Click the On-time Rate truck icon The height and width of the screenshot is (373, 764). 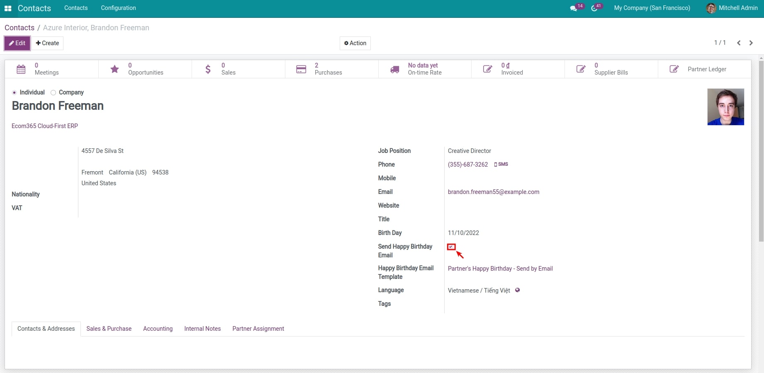[394, 69]
